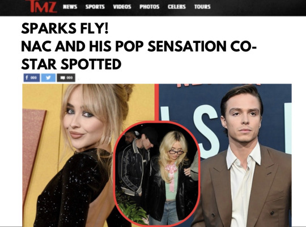Click the comment bubble icon
The width and height of the screenshot is (306, 227).
point(62,78)
